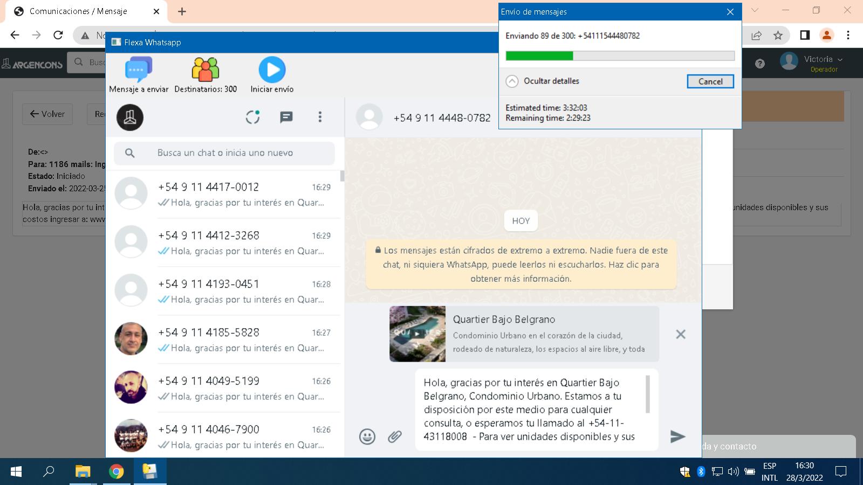This screenshot has height=485, width=863.
Task: Click the ESP INTL language indicator
Action: coord(770,472)
